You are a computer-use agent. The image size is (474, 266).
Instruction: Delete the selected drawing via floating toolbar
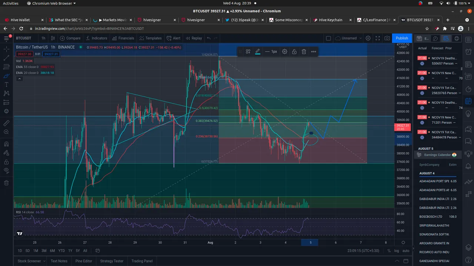[304, 52]
